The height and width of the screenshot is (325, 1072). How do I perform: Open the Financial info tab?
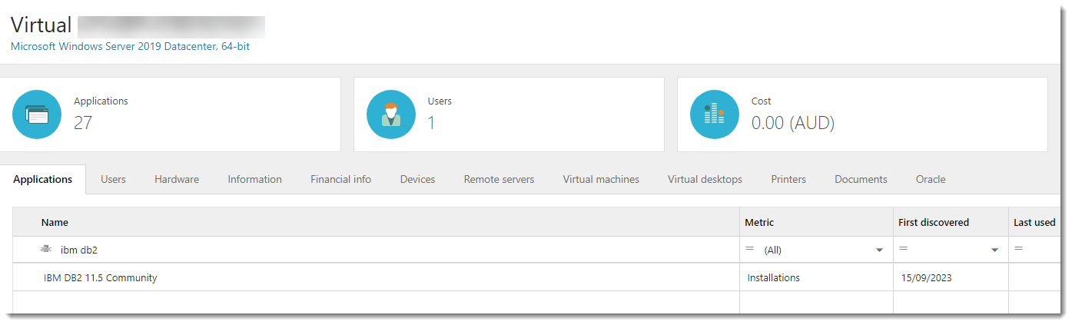coord(340,179)
